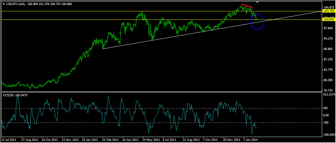
Task: Click the 22 Aug 2013 date label
Action: tap(191, 139)
